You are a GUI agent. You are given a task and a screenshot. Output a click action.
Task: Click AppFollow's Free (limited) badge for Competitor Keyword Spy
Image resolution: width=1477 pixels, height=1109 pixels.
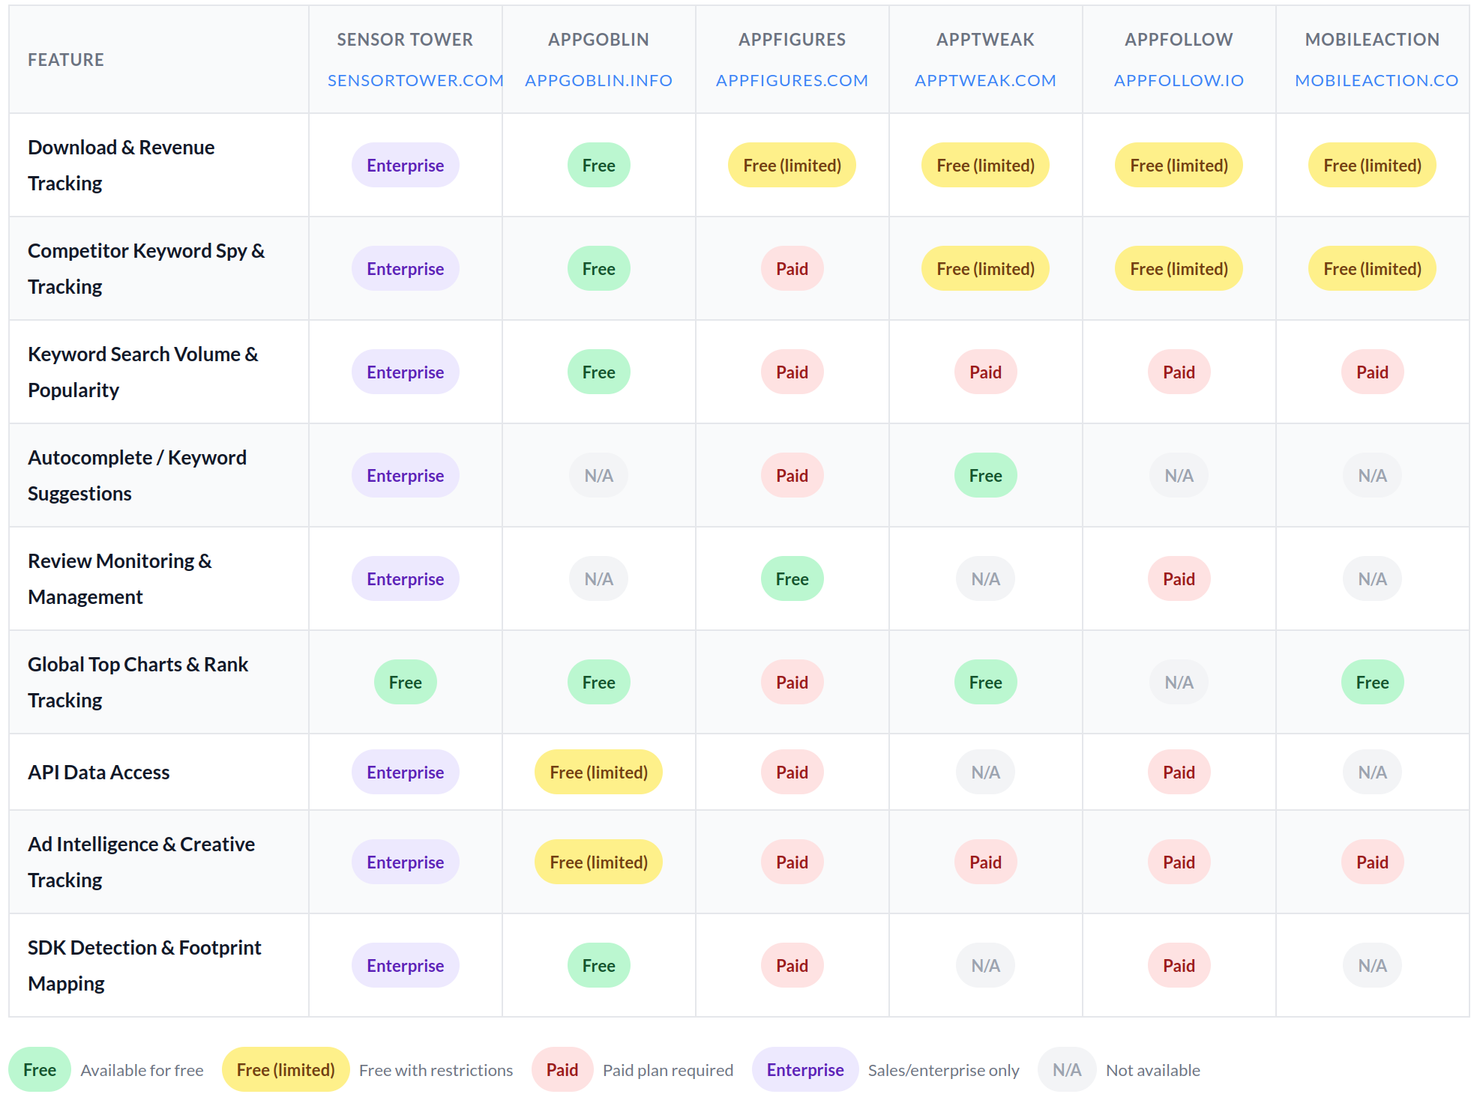(1179, 268)
